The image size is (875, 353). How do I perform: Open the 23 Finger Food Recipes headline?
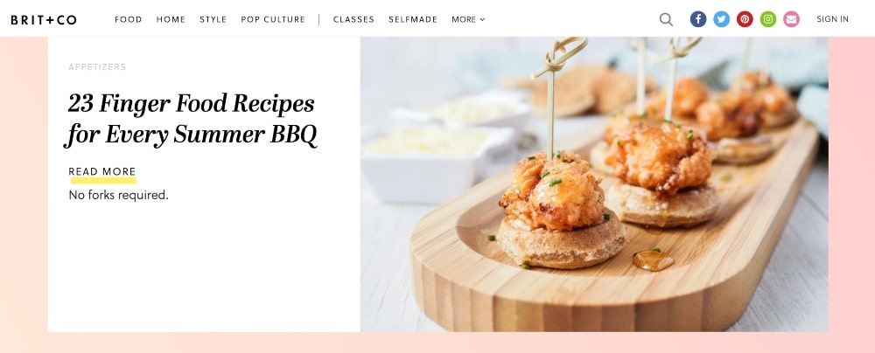192,119
